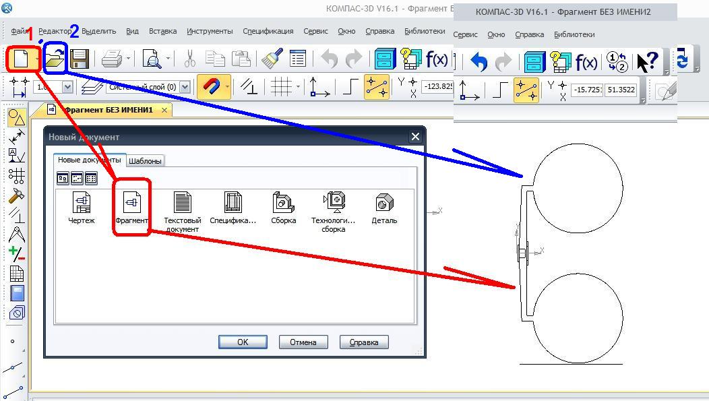This screenshot has height=401, width=709.
Task: Switch dialog to large icons view
Action: (63, 178)
